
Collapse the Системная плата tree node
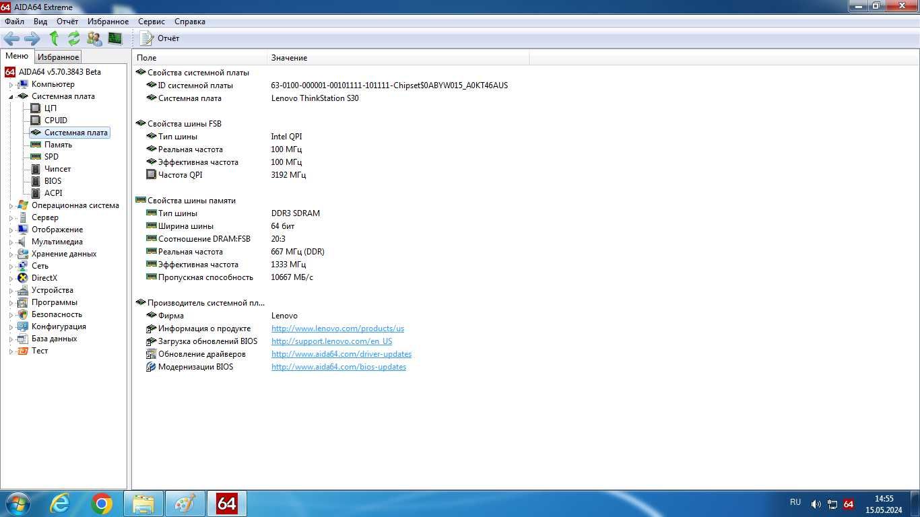11,97
